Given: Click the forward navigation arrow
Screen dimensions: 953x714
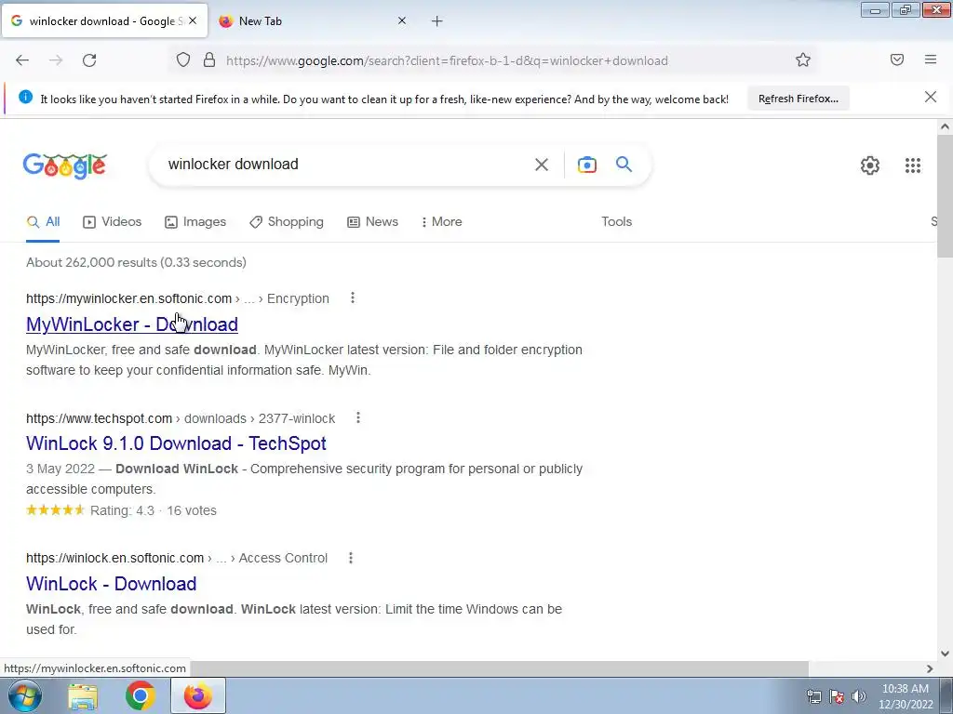Looking at the screenshot, I should tap(56, 60).
